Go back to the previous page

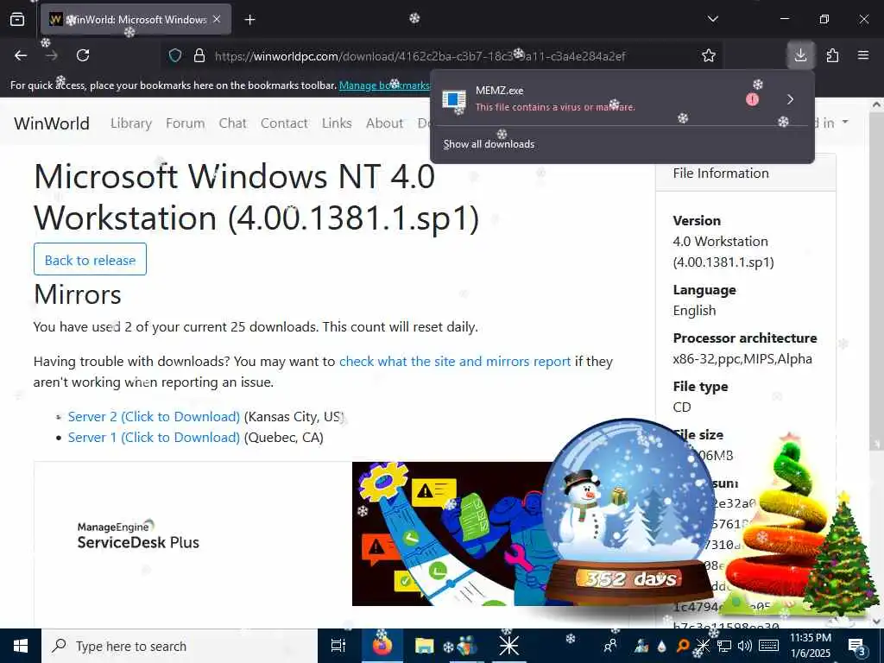pyautogui.click(x=21, y=55)
